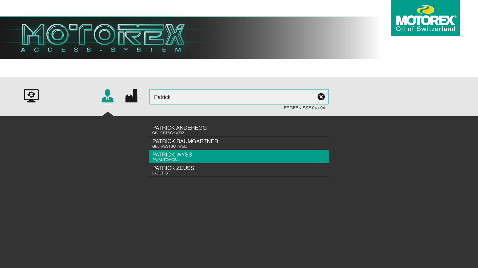478x268 pixels.
Task: Open the highlighted Patrick Wyss entry
Action: (239, 156)
